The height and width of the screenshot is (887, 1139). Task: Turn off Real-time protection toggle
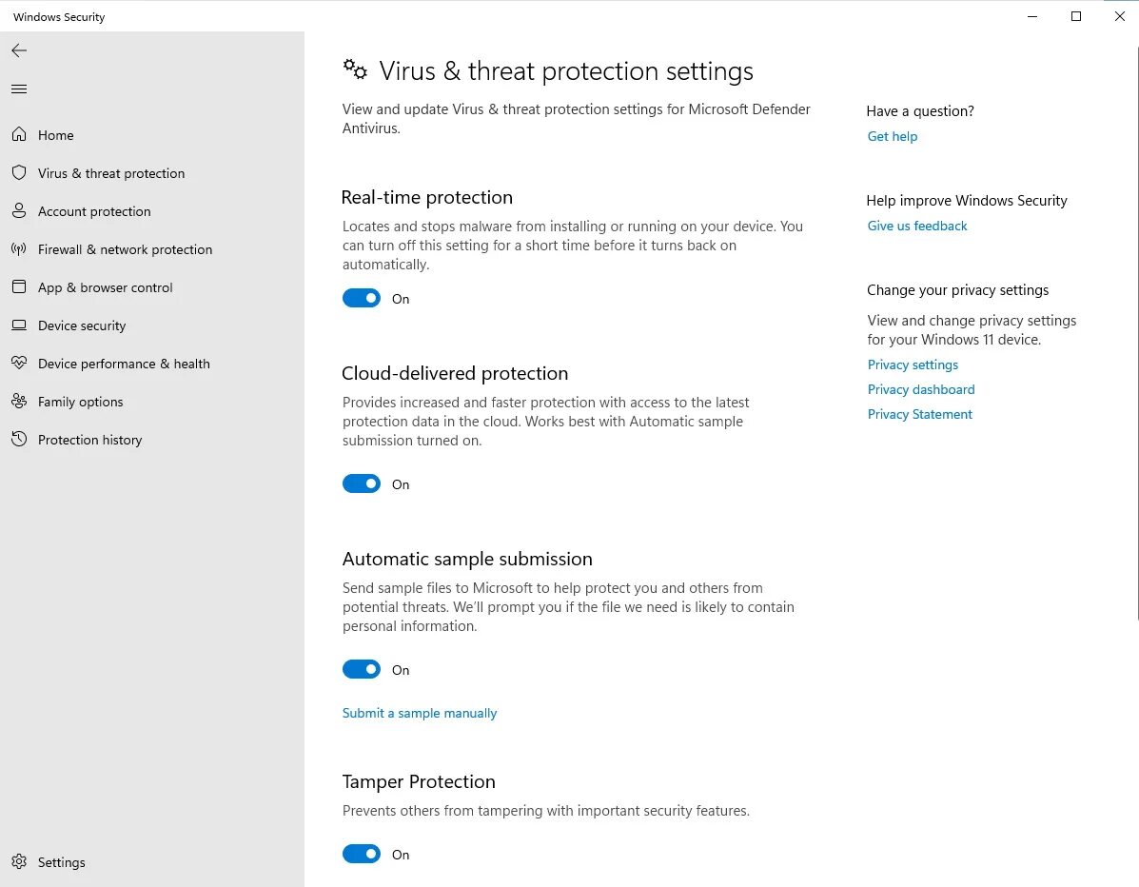(362, 299)
